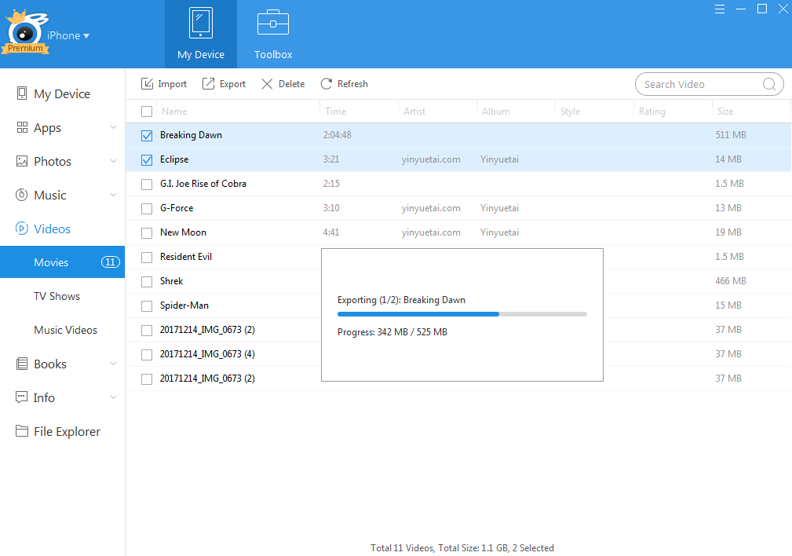Sort by the Time column header
Screen dimensions: 792x556
pyautogui.click(x=335, y=112)
